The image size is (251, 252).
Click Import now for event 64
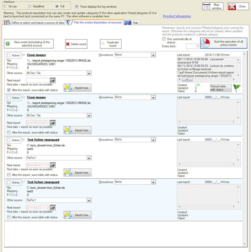(x=77, y=88)
